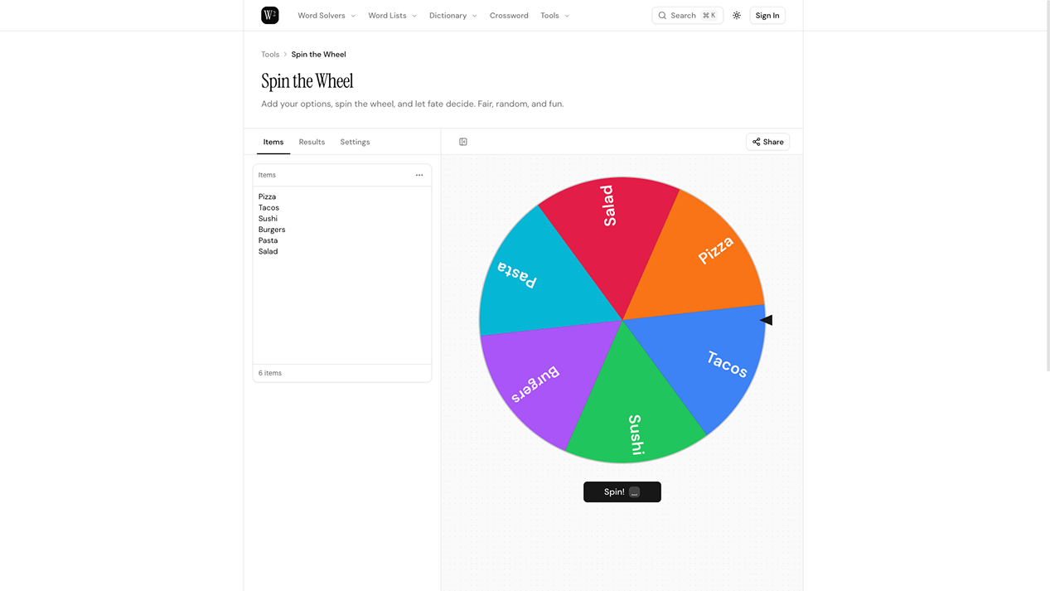
Task: Expand the Word Lists dropdown
Action: click(x=392, y=16)
